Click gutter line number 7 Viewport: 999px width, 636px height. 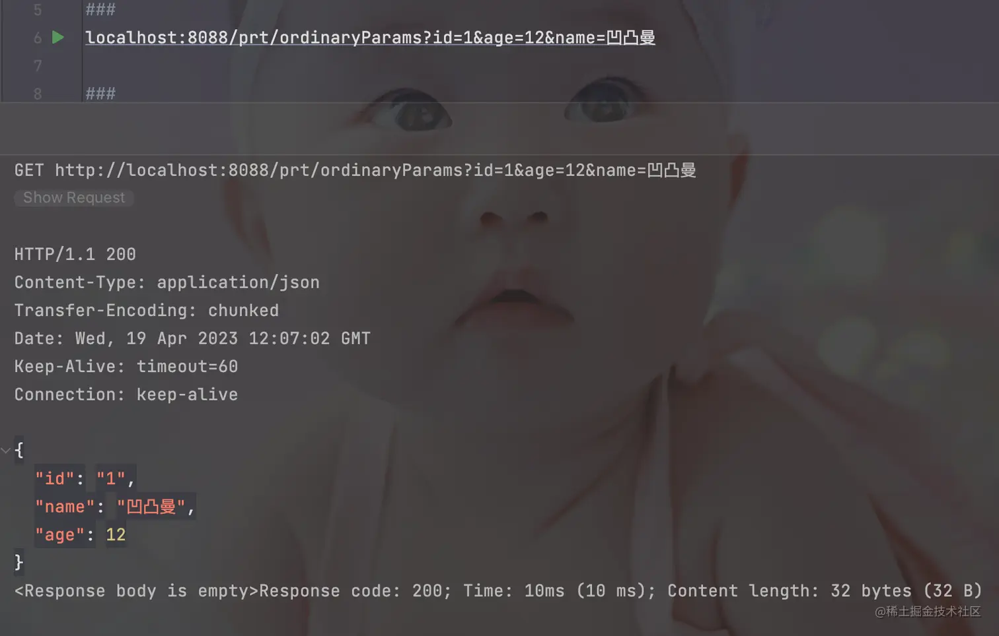click(x=38, y=66)
